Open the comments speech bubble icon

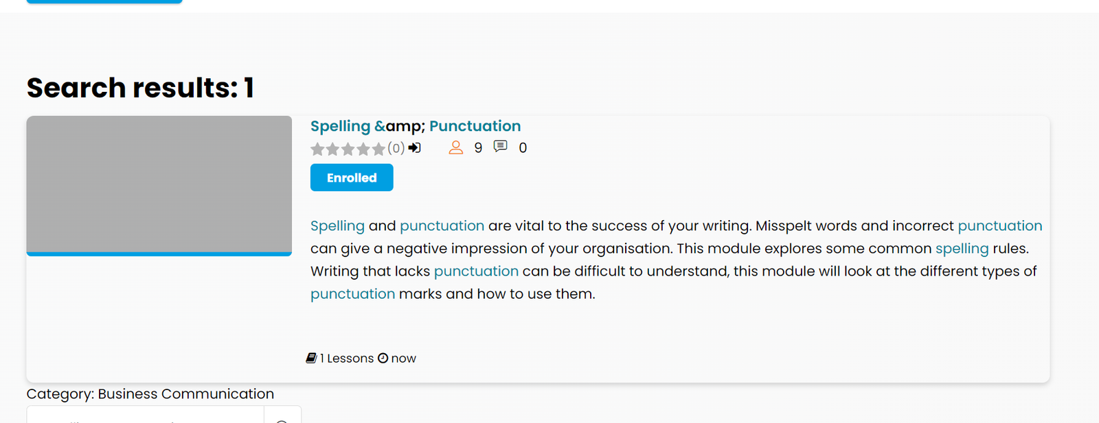click(x=501, y=147)
